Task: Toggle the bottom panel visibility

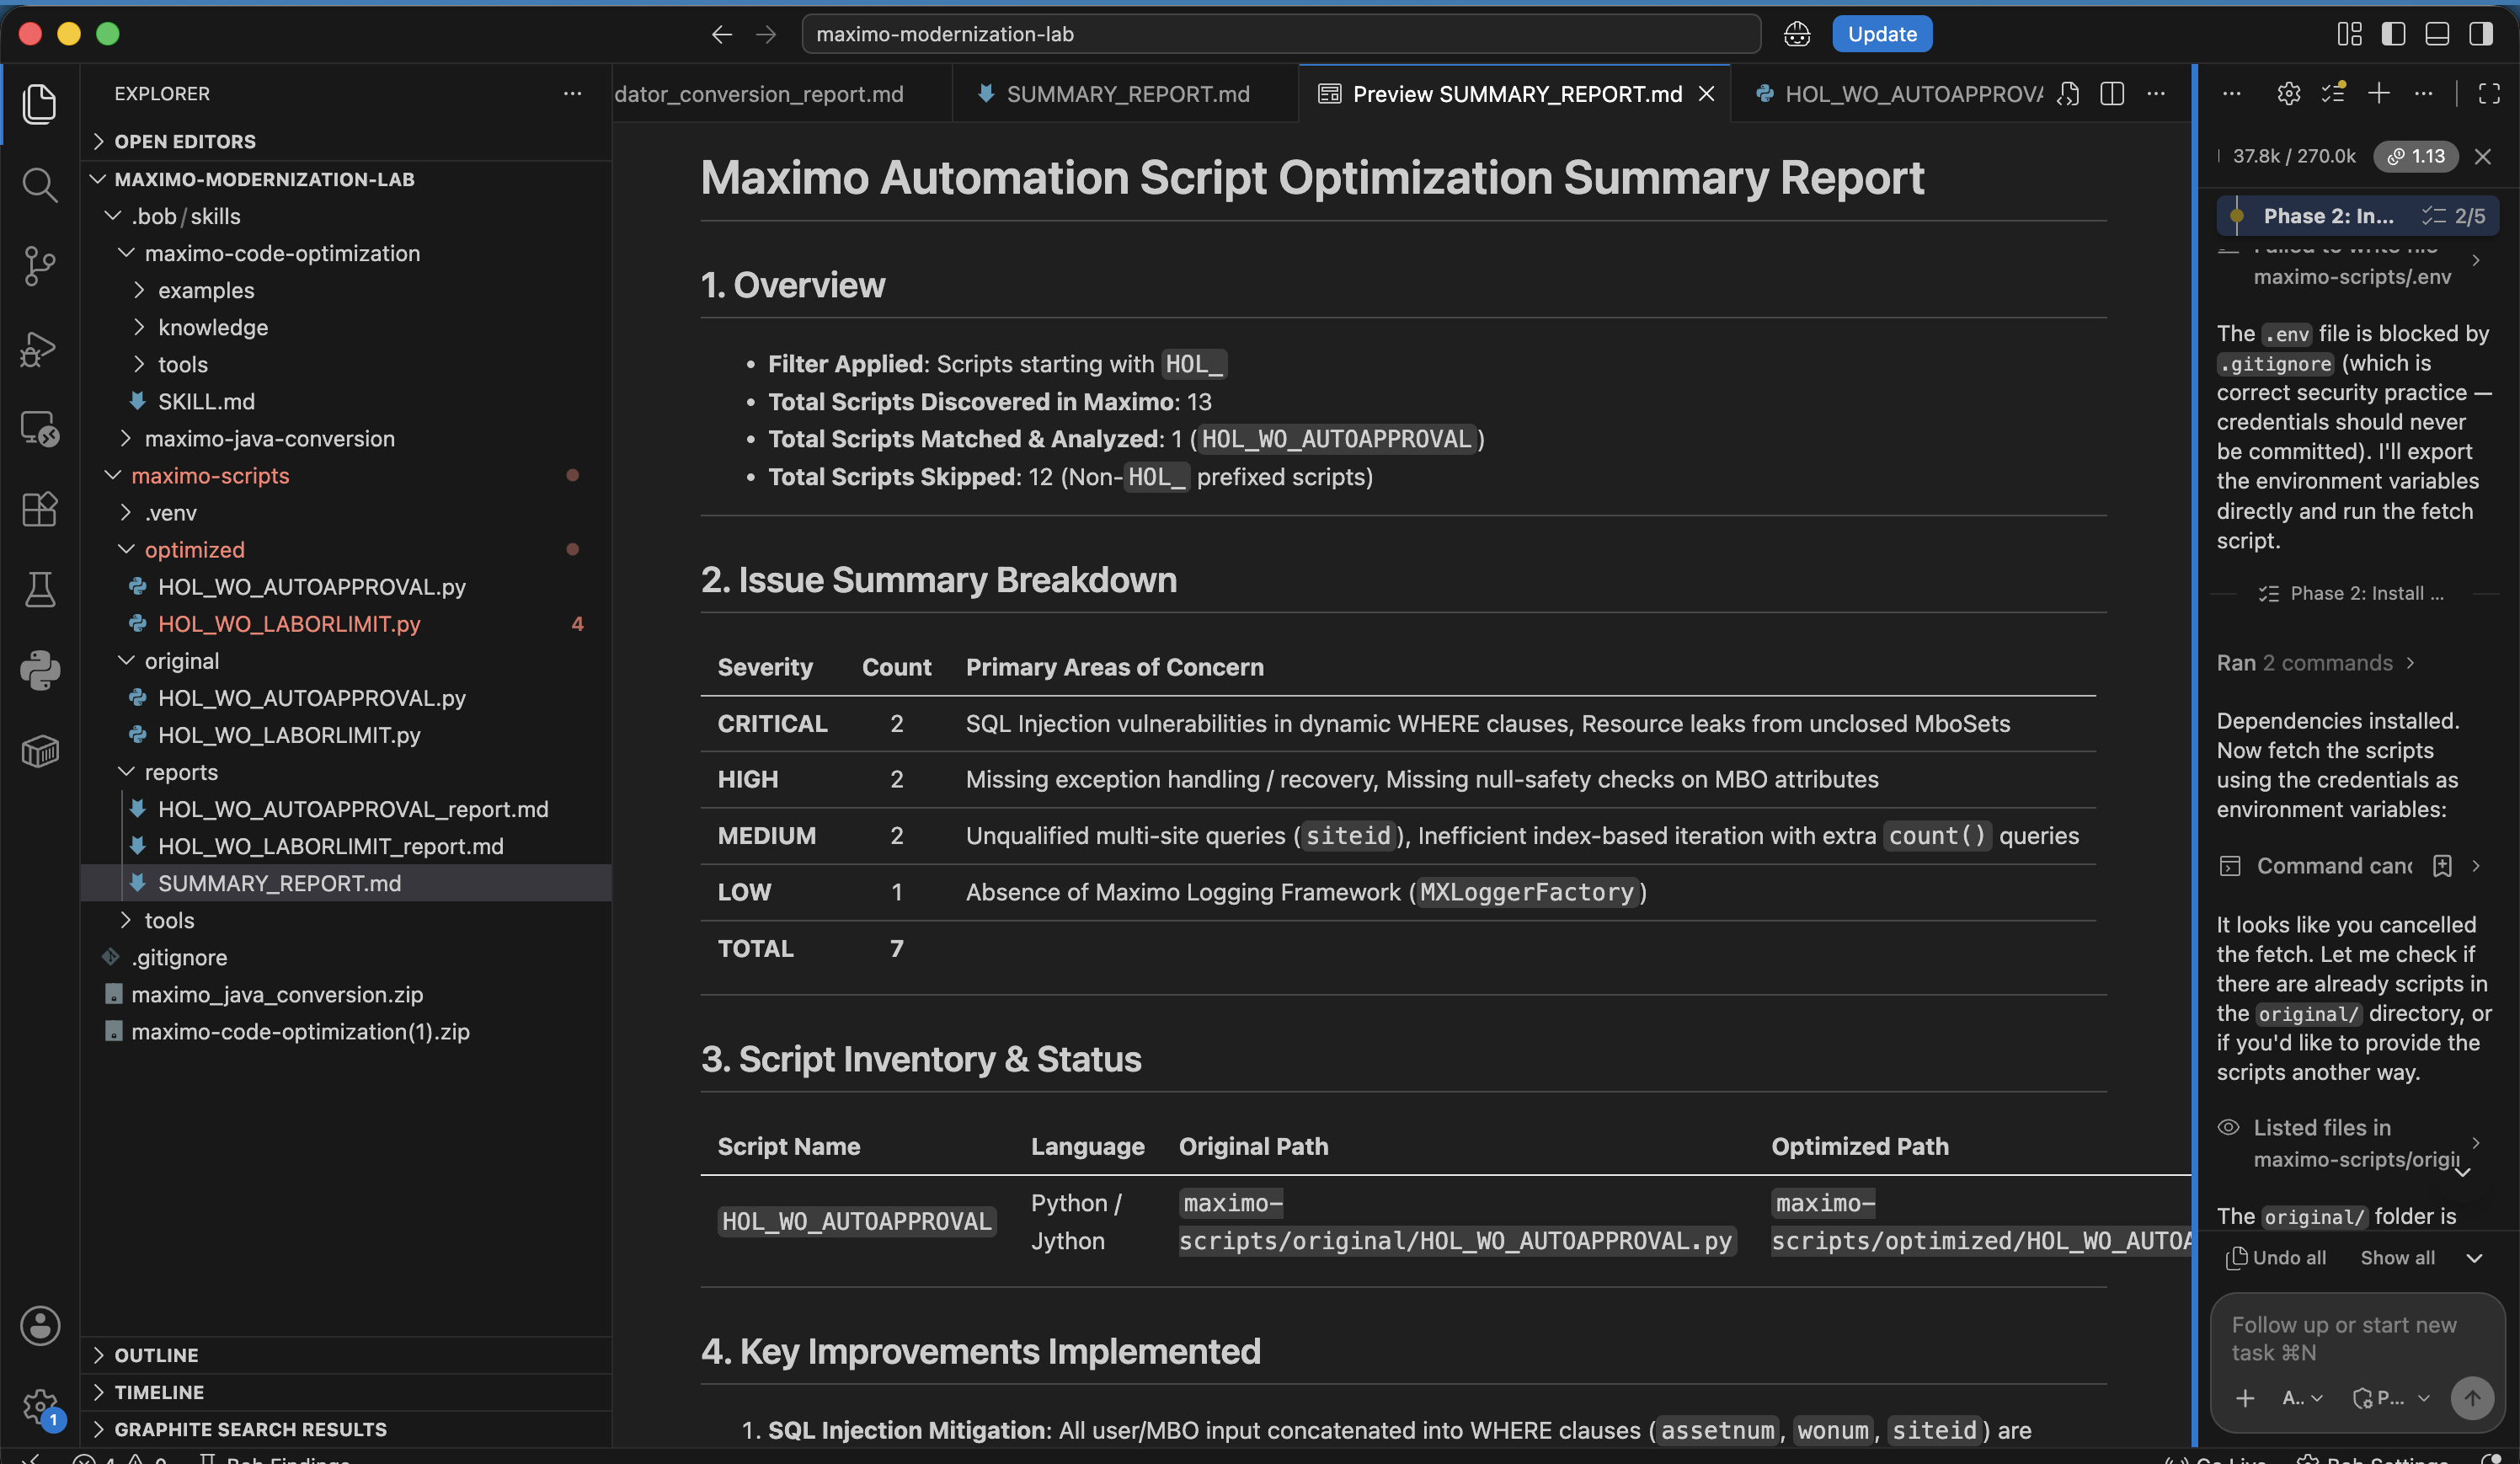Action: click(2437, 34)
